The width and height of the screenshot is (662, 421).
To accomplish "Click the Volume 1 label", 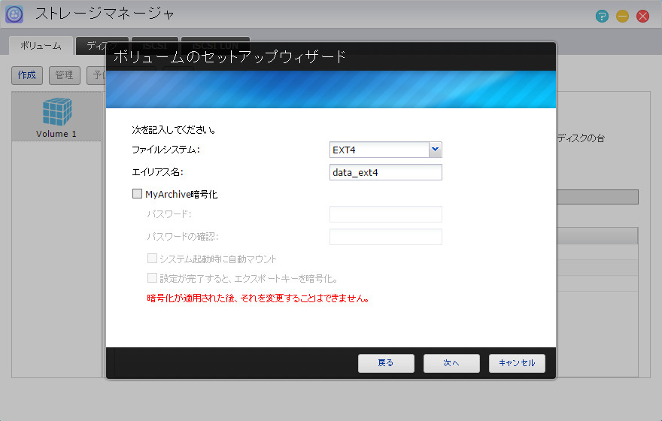I will coord(56,134).
